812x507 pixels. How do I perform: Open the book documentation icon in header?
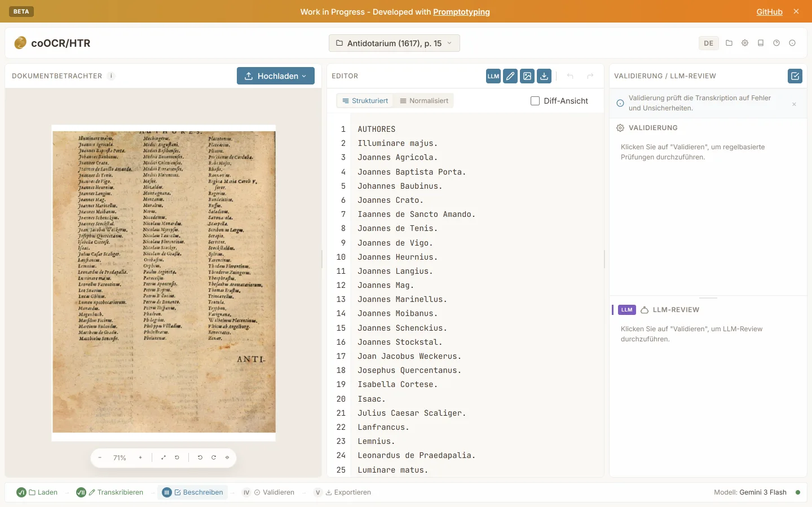761,43
